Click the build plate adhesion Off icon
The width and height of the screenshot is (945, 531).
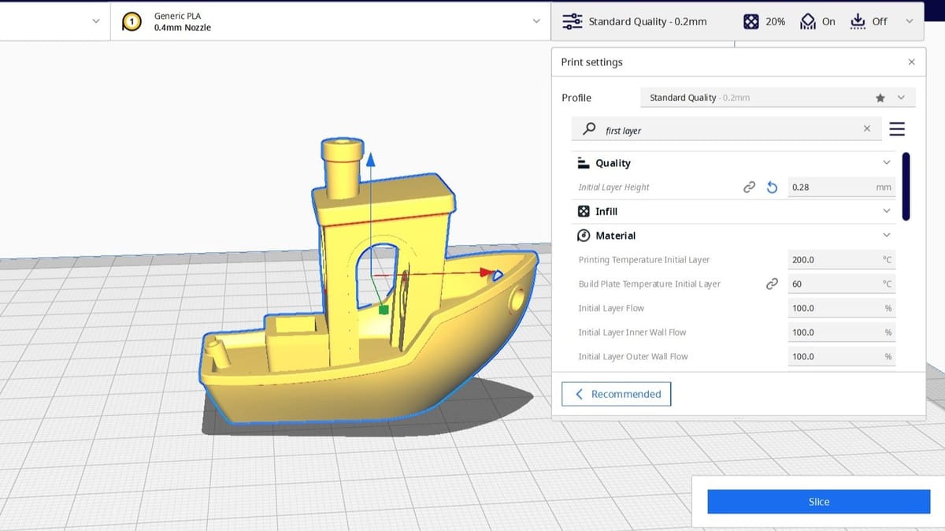pyautogui.click(x=858, y=22)
